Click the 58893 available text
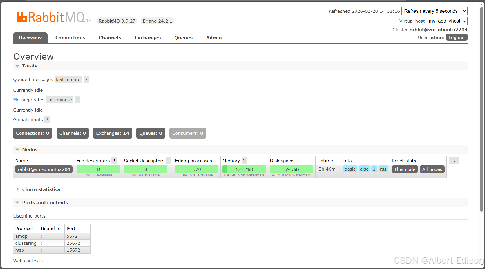 pyautogui.click(x=146, y=175)
